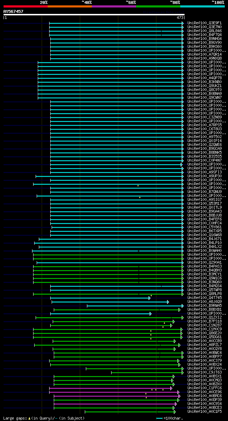
Task: Select the UniRef100_A0BWC4 label
Action: click(204, 353)
